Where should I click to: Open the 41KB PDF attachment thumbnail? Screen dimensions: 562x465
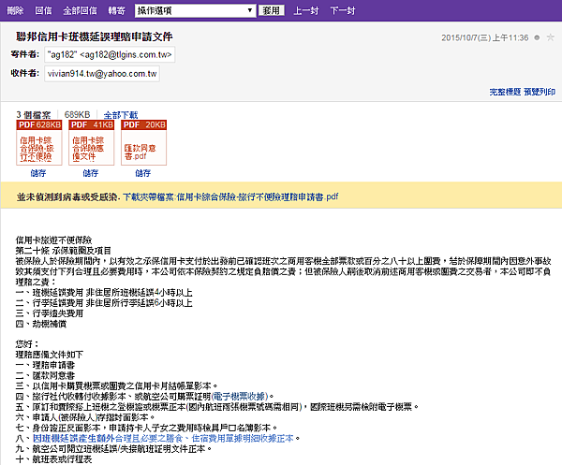click(x=92, y=142)
